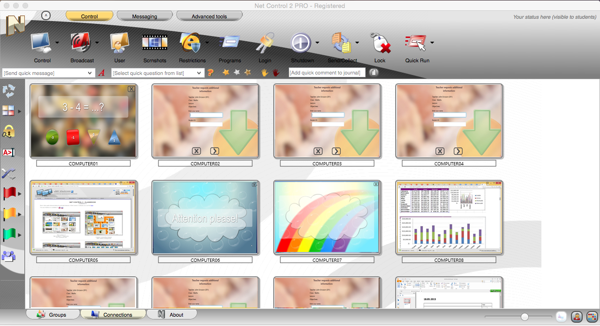Click the thumbnail size slider handle
Viewport: 600px width, 326px height.
tap(525, 317)
